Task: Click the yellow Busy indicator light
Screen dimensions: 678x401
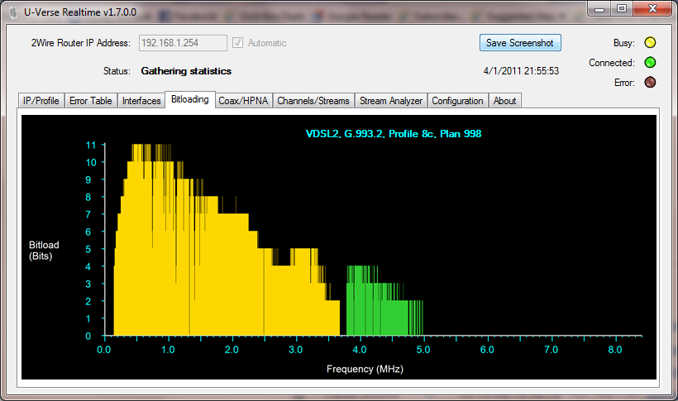Action: click(650, 43)
